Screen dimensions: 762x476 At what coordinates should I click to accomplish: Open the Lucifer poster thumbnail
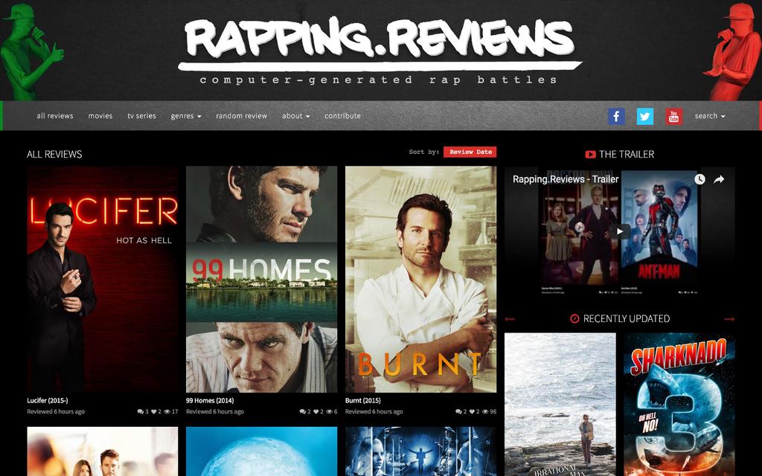(x=103, y=280)
